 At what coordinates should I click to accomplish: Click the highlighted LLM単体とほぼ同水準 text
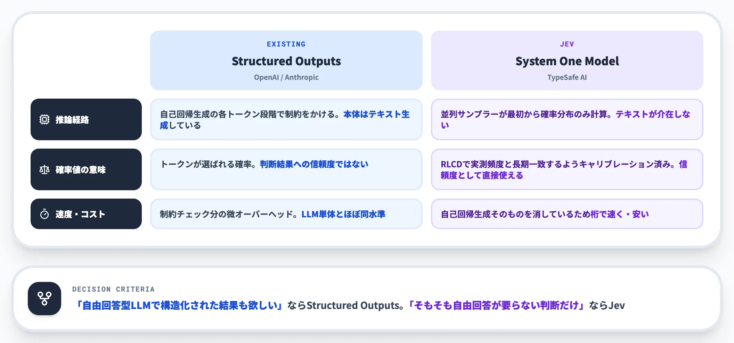pos(343,214)
